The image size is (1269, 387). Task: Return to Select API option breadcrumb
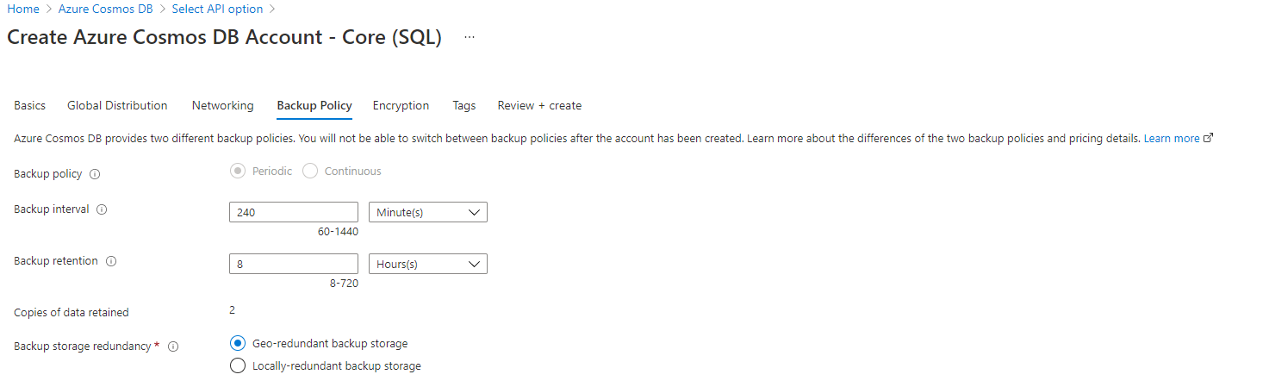218,9
